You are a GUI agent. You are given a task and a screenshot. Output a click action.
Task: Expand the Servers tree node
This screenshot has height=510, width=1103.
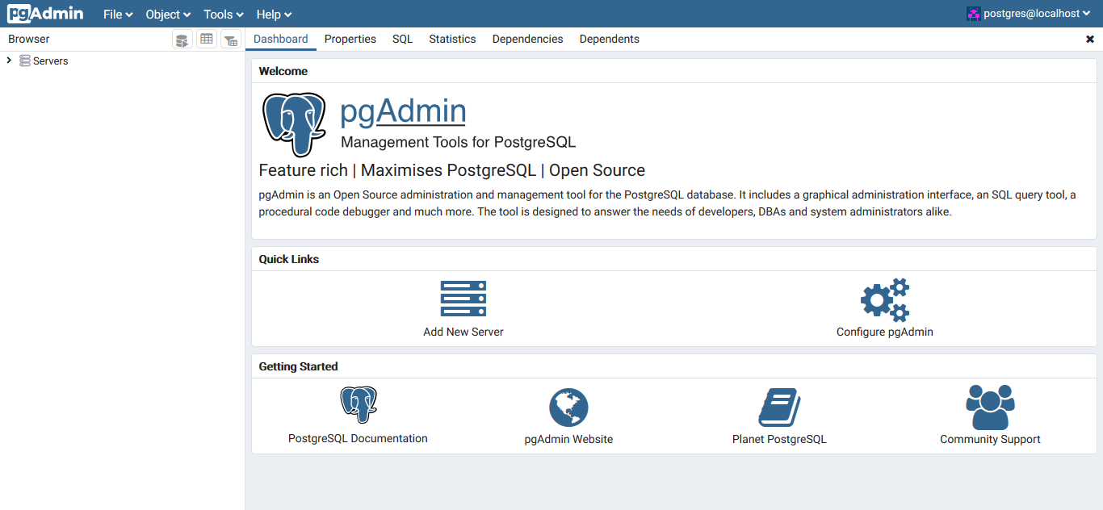click(8, 61)
